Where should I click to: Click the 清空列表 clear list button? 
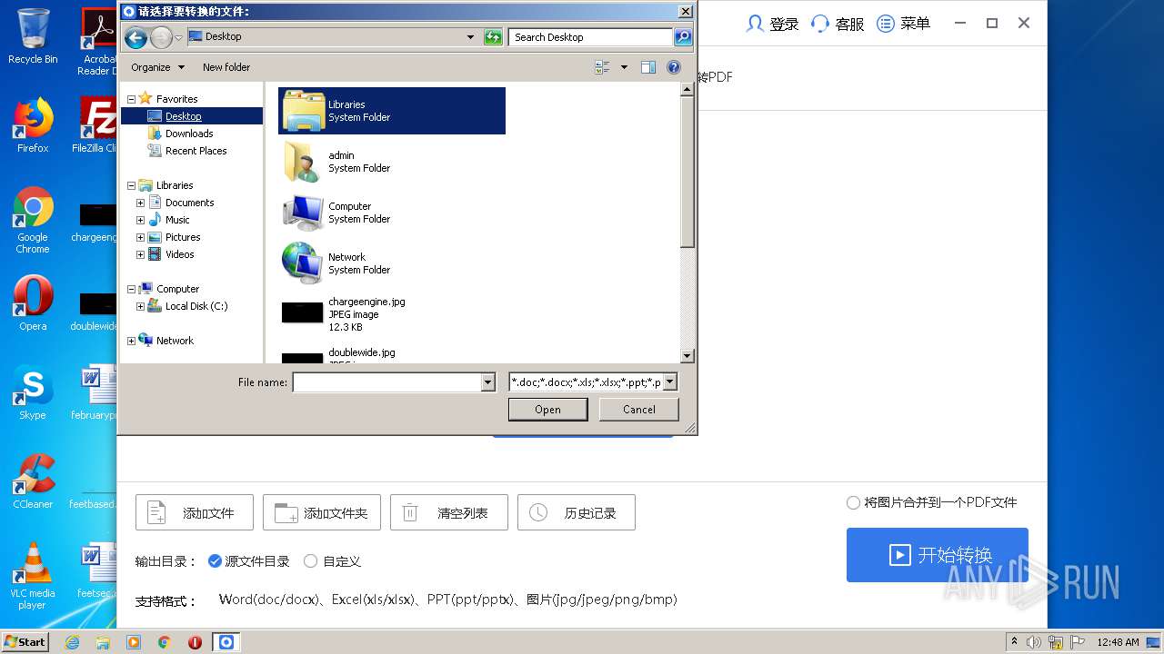click(449, 513)
